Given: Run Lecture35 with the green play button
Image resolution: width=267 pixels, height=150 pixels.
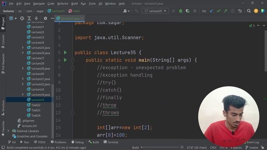Looking at the screenshot, I should pyautogui.click(x=174, y=11).
